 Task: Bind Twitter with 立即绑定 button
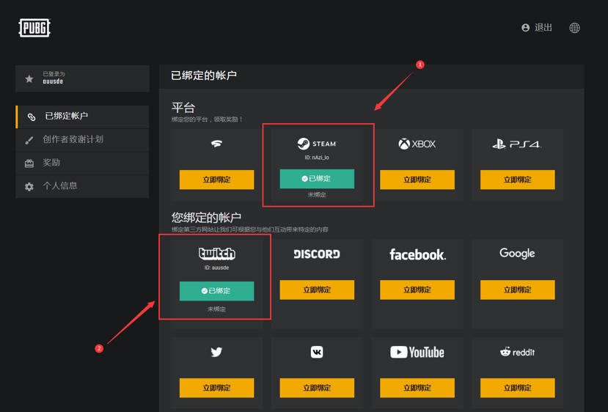[217, 388]
